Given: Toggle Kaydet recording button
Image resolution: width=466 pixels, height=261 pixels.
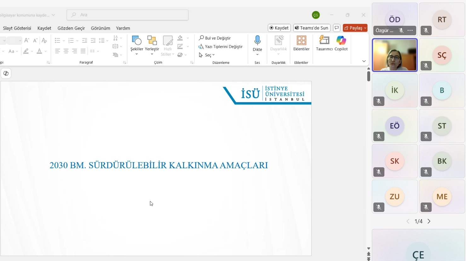Looking at the screenshot, I should coord(279,28).
